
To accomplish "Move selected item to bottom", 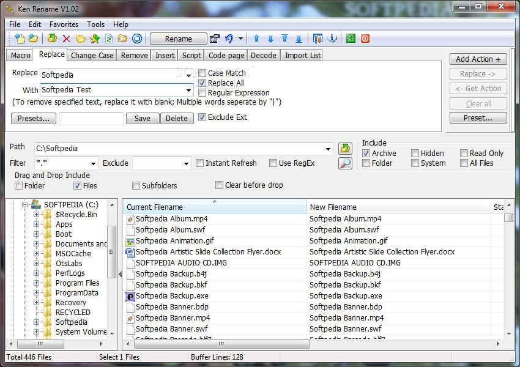I will coord(299,39).
